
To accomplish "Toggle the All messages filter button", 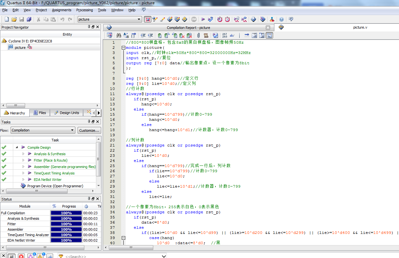I will pos(11,256).
